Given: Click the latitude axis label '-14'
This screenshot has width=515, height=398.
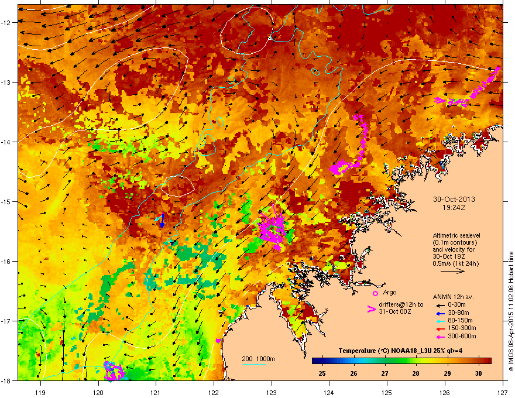Looking at the screenshot, I should point(6,142).
